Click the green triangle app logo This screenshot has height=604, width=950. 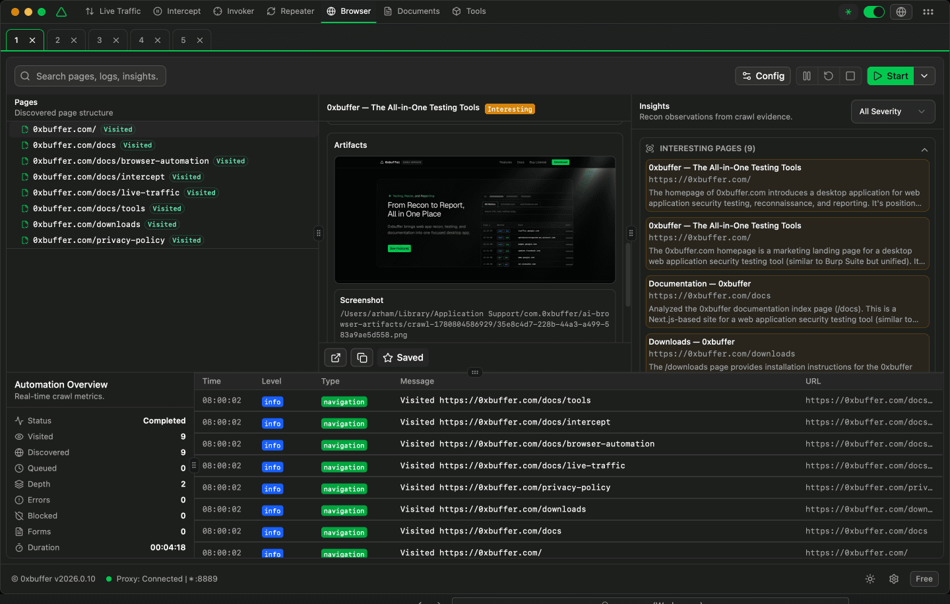(61, 12)
